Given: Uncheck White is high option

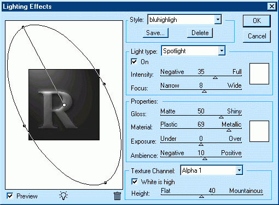Looking at the screenshot, I should [135, 181].
